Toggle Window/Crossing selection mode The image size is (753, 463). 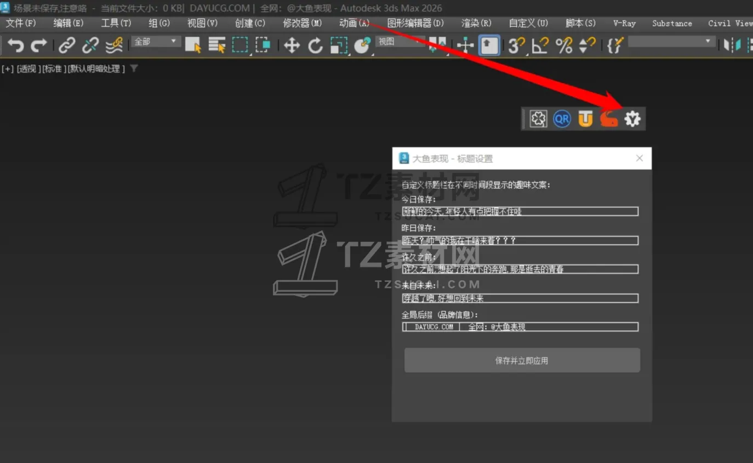coord(263,45)
